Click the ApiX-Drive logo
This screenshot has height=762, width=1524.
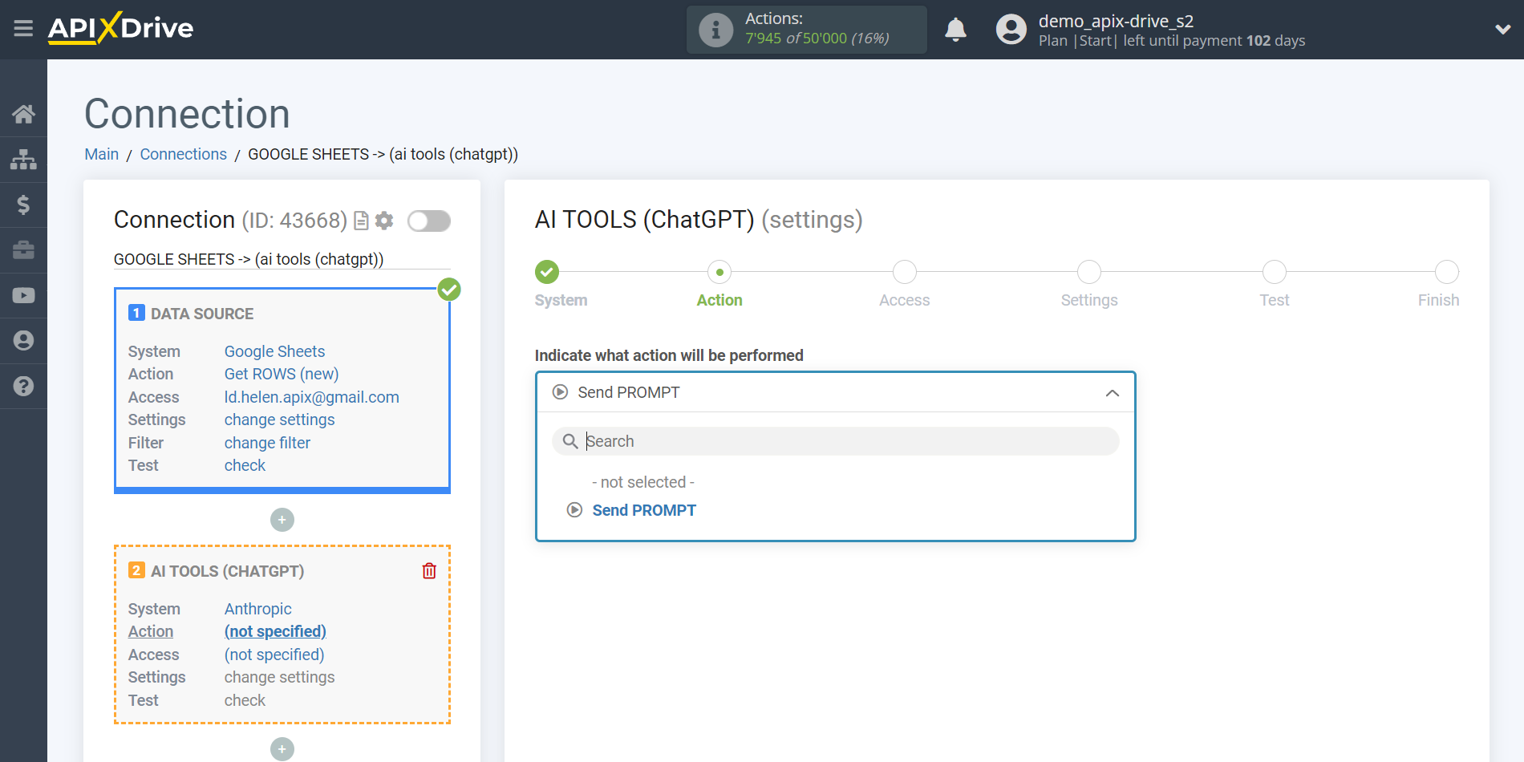120,28
